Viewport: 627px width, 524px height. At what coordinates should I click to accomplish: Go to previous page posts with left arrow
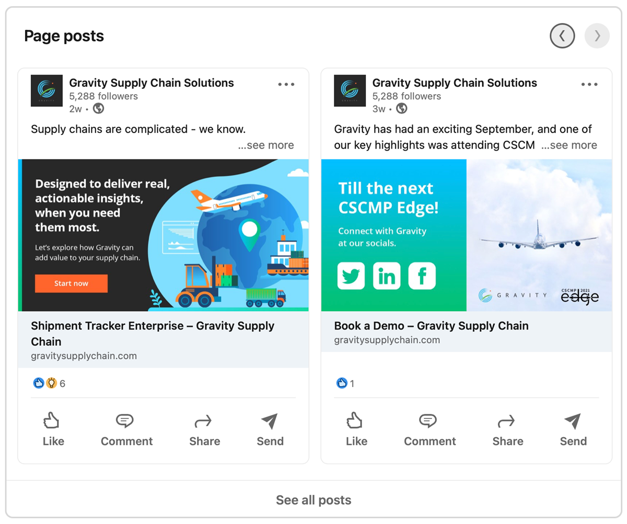tap(562, 36)
